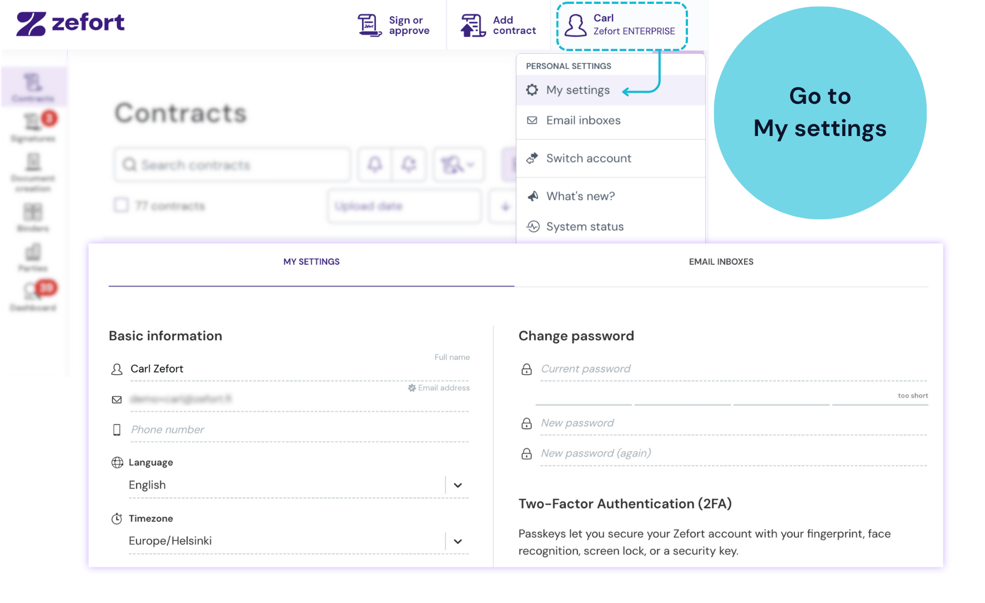The height and width of the screenshot is (603, 985).
Task: Open What's new megaphone item
Action: 611,196
